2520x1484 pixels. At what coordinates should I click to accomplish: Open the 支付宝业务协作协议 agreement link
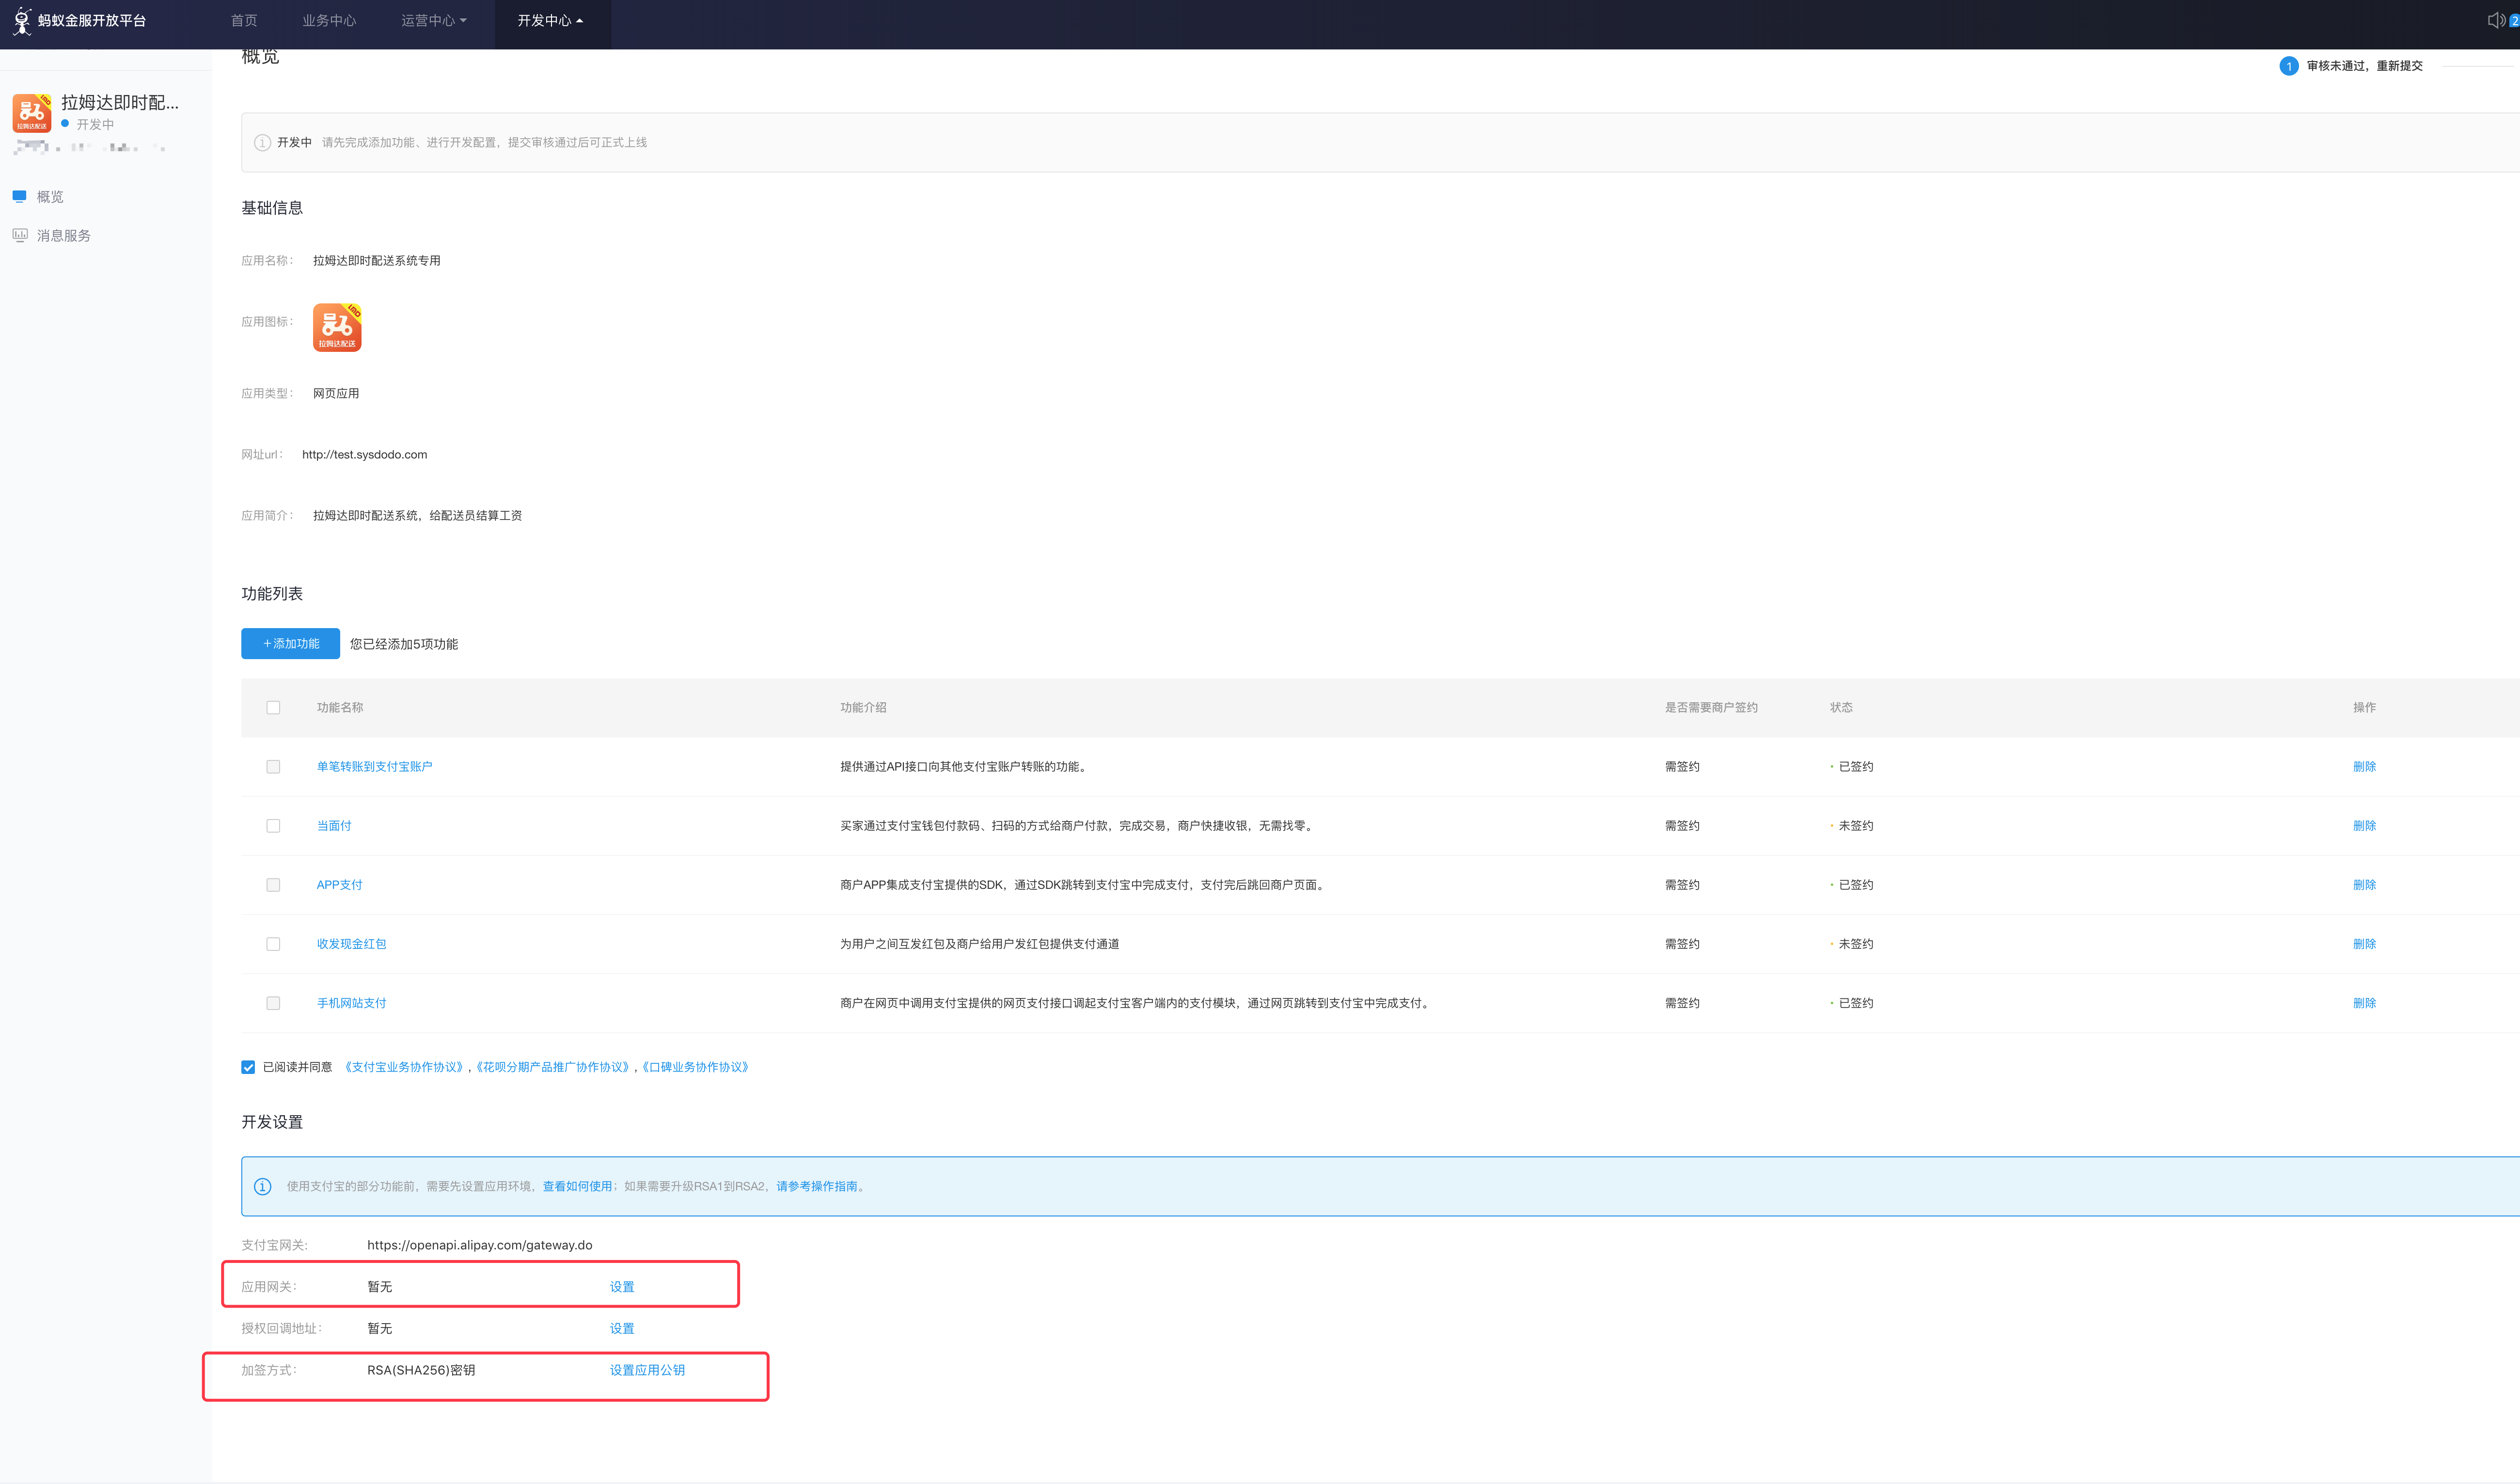(404, 1067)
